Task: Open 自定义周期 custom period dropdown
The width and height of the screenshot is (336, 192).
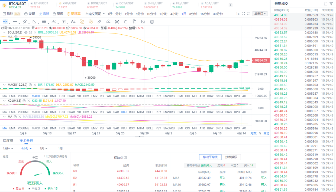Action: [x=95, y=14]
